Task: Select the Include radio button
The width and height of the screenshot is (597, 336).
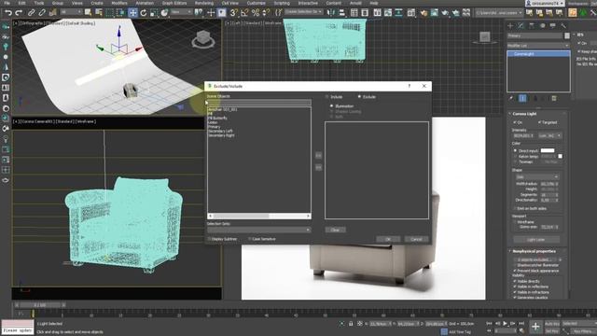Action: 327,97
